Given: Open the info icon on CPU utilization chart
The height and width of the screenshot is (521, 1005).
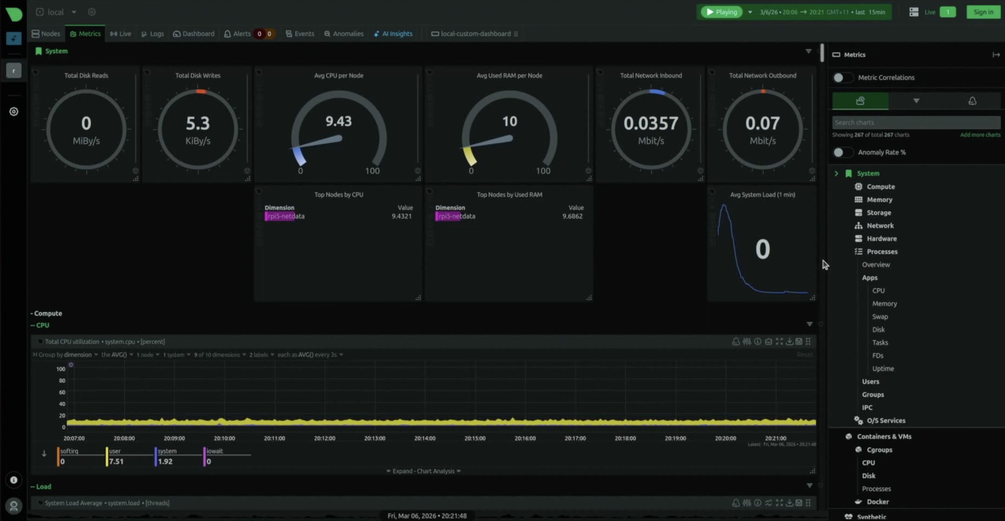Looking at the screenshot, I should pos(758,342).
